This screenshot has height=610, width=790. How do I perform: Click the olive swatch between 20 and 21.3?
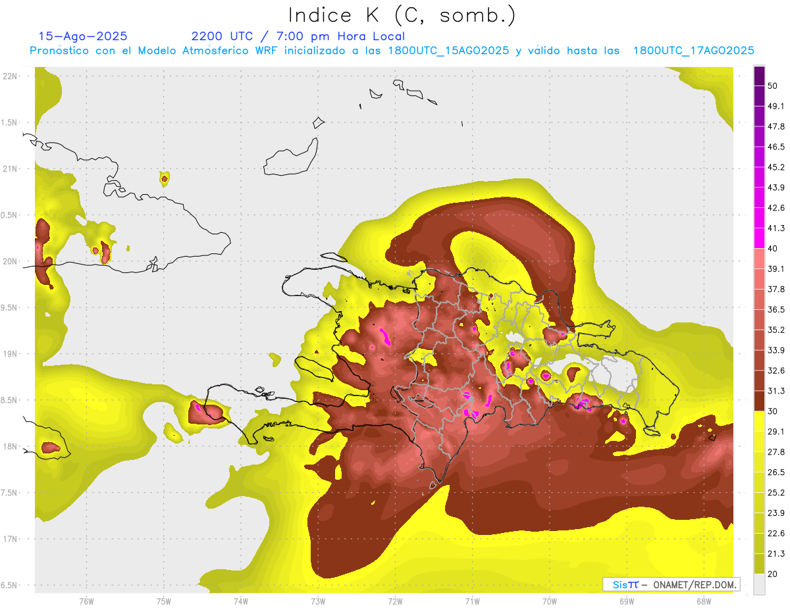pyautogui.click(x=760, y=563)
